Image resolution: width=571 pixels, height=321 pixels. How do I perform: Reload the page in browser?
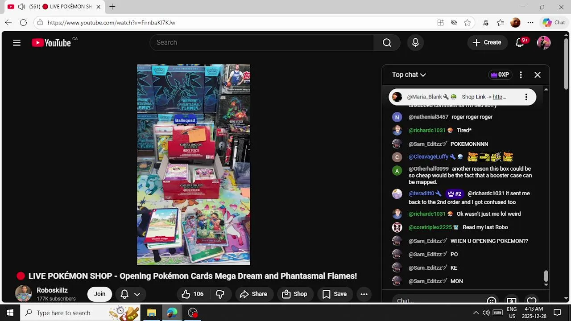point(24,22)
